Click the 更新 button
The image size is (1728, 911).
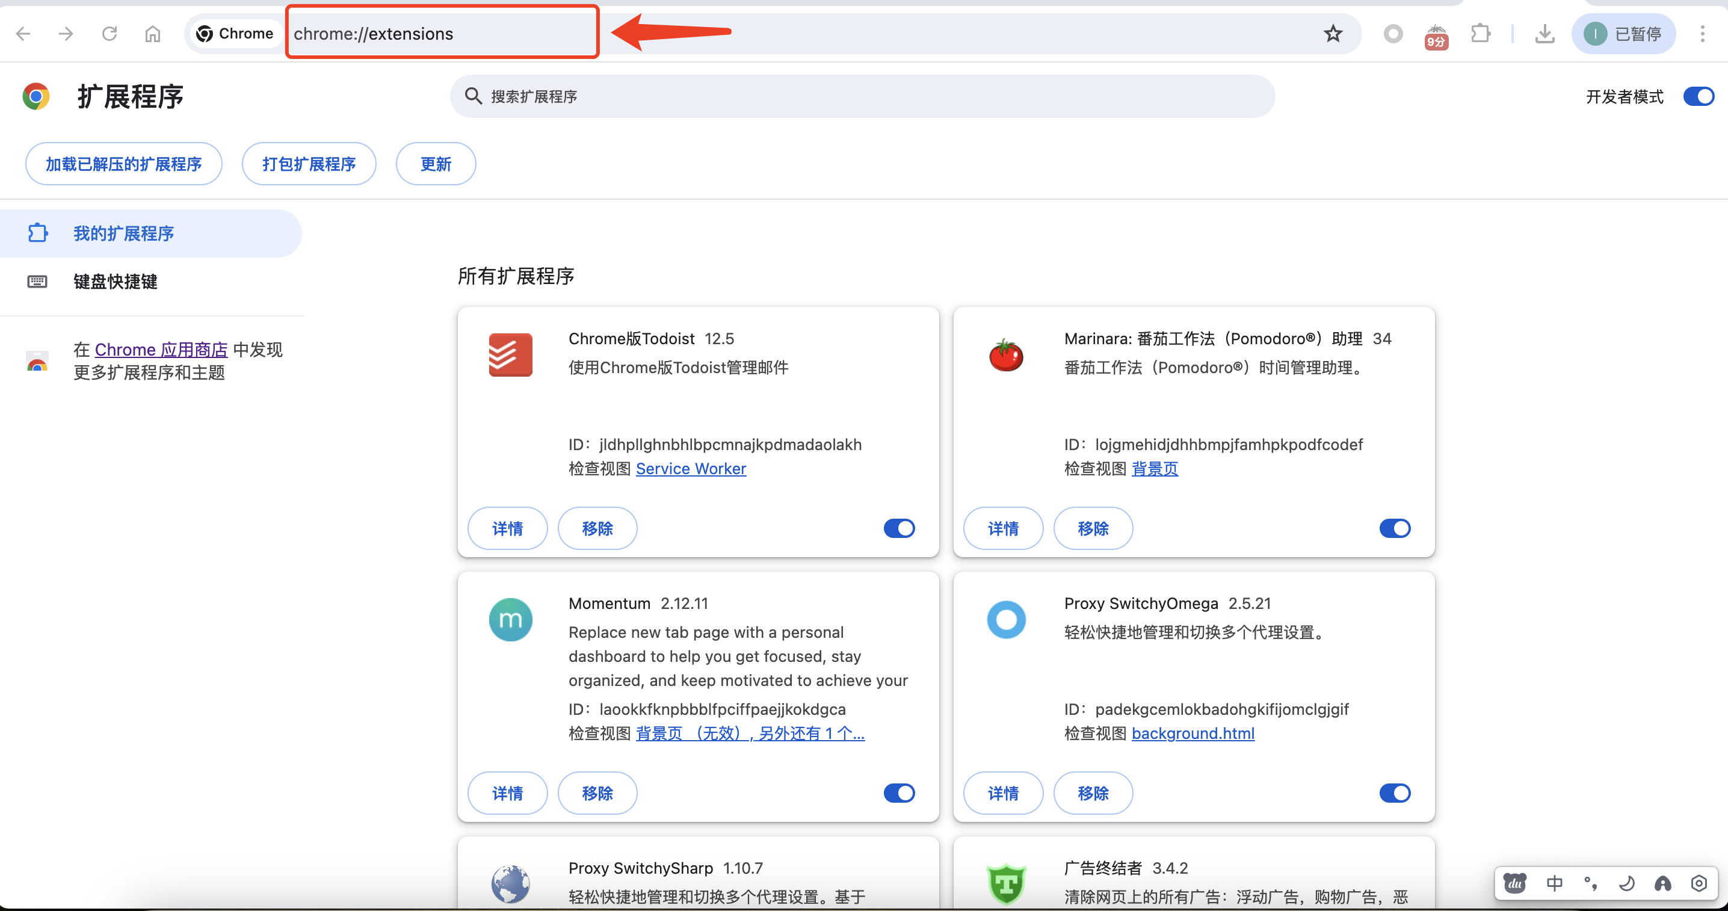[x=436, y=164]
